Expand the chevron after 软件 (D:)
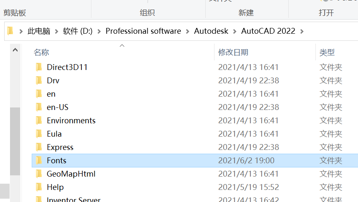Screen dimensions: 358x202 click(x=99, y=31)
